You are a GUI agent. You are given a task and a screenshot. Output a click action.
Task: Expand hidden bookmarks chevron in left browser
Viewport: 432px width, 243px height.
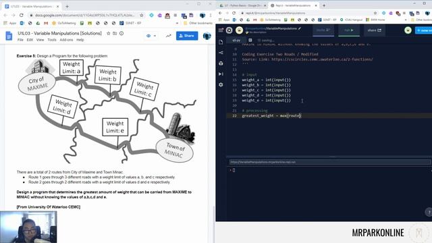click(x=177, y=23)
